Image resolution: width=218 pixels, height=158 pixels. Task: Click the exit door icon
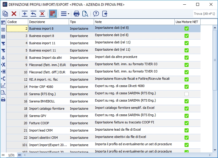click(105, 14)
